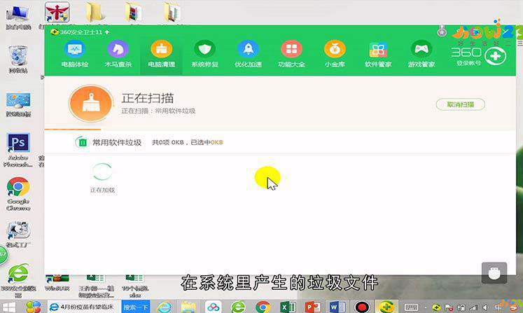
Task: Open 格式工厂 desktop shortcut
Action: [x=18, y=235]
